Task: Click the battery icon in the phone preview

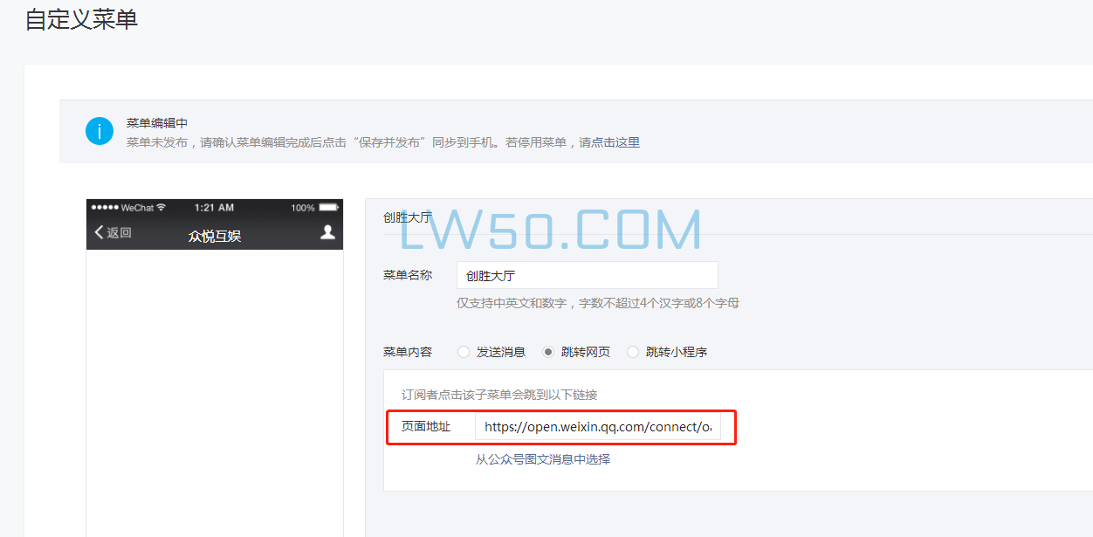Action: click(x=328, y=208)
